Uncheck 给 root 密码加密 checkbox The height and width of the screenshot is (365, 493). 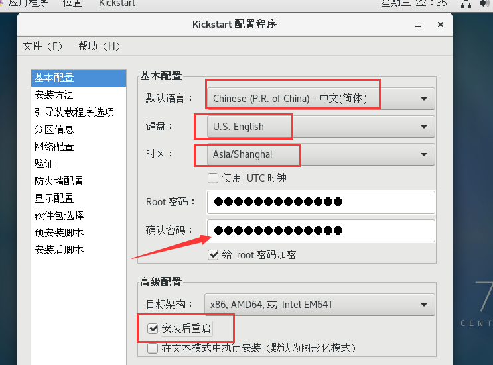pos(213,255)
